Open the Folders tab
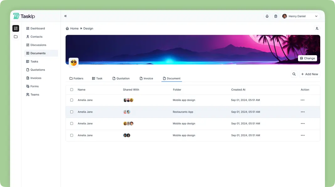This screenshot has height=187, width=335. tap(76, 78)
